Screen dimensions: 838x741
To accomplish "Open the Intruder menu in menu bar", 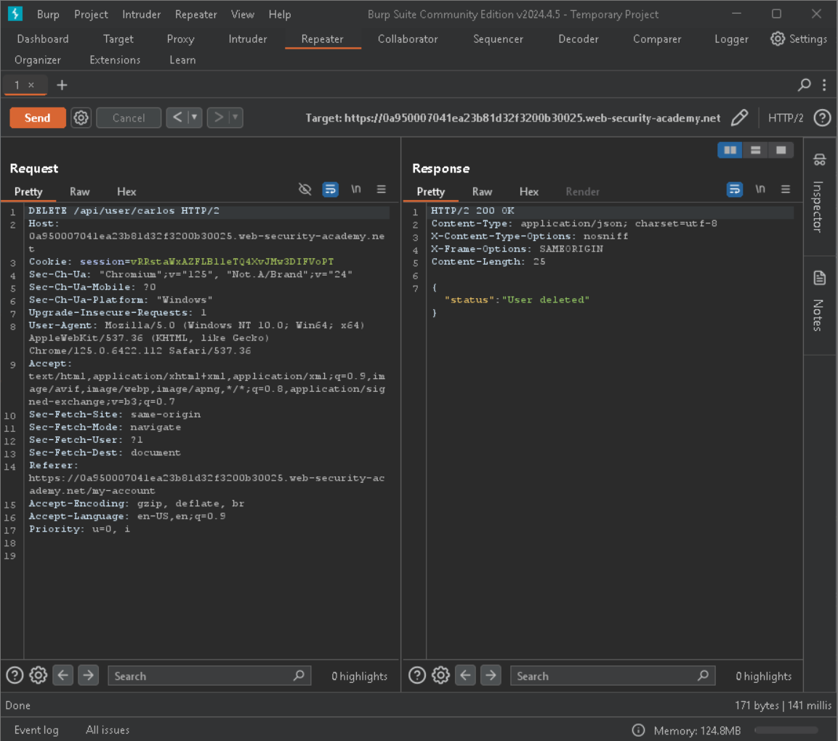I will tap(141, 15).
